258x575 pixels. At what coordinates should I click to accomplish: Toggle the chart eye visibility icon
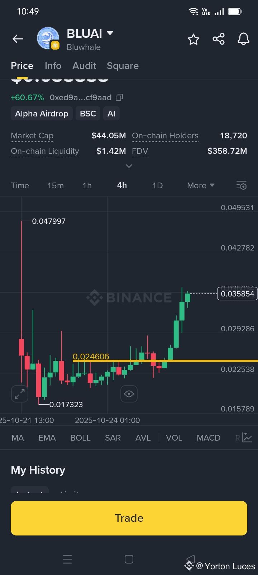(x=129, y=394)
